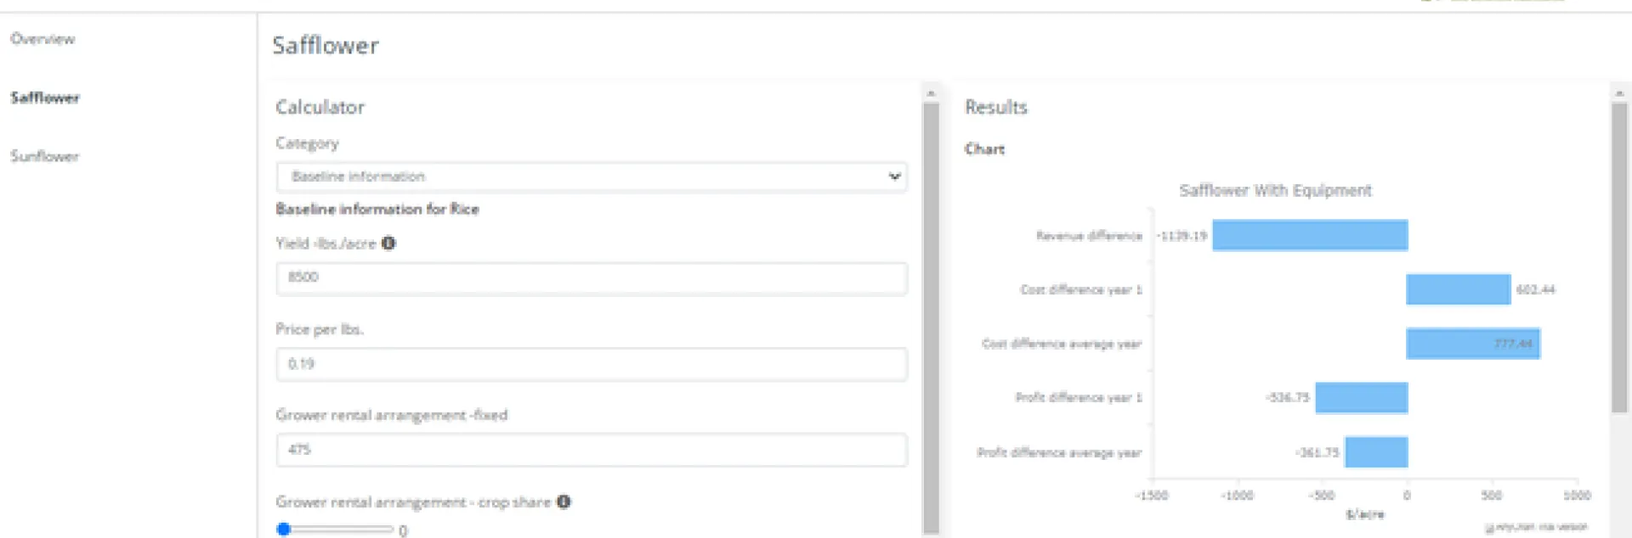1632x538 pixels.
Task: Click the Cost difference average year bar
Action: (x=1472, y=344)
